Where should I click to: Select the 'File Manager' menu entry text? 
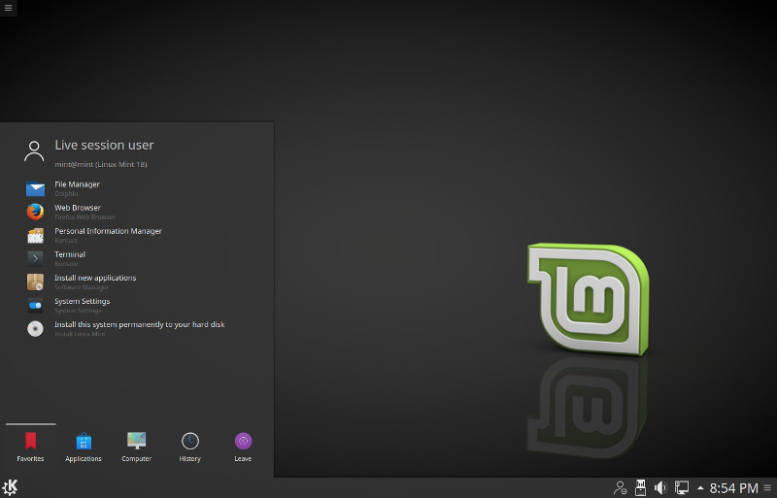coord(77,184)
